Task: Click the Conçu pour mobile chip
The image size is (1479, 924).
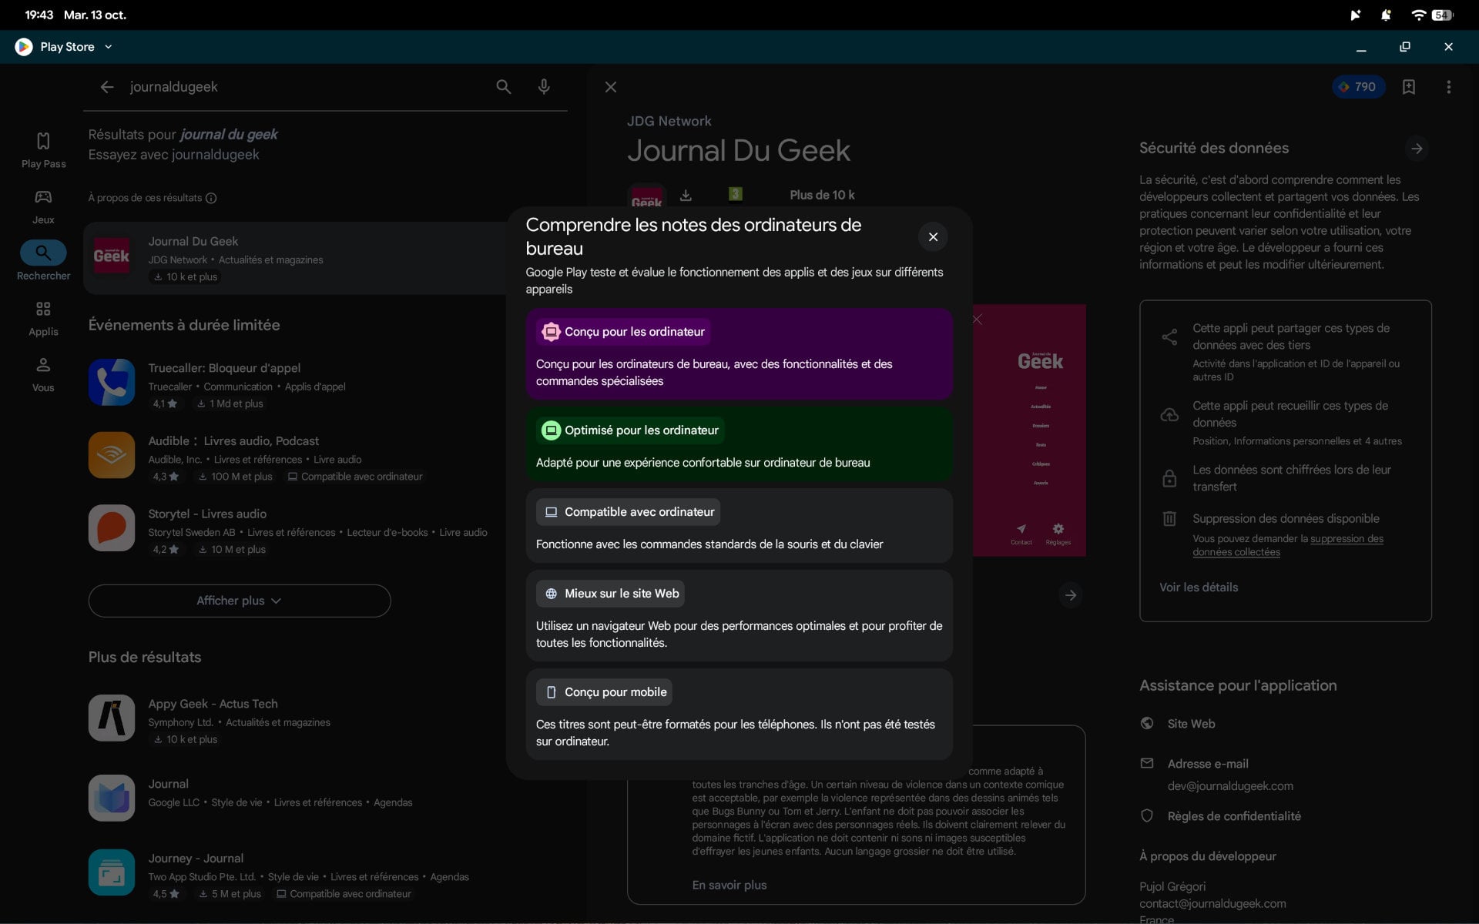Action: click(604, 692)
